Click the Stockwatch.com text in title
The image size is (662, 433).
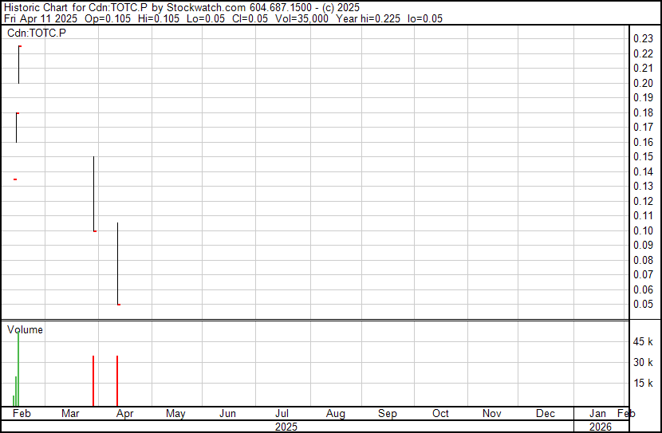coord(206,8)
